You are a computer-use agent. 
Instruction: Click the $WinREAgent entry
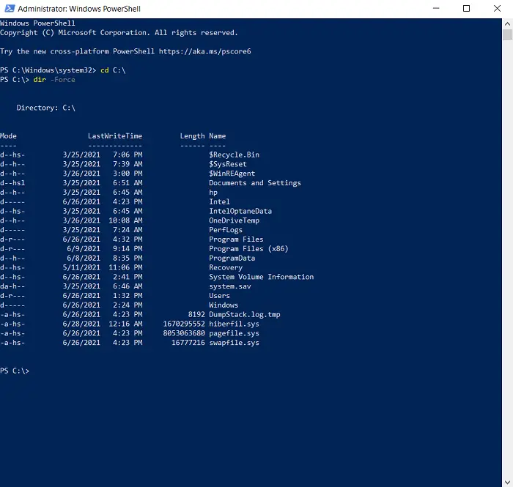tap(232, 174)
